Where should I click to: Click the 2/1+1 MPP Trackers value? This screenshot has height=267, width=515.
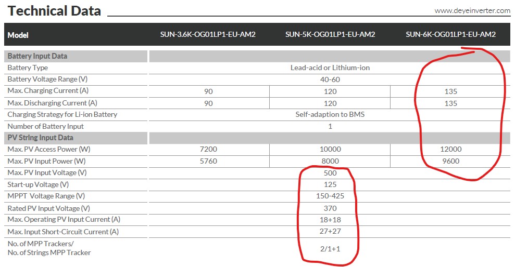tap(330, 248)
